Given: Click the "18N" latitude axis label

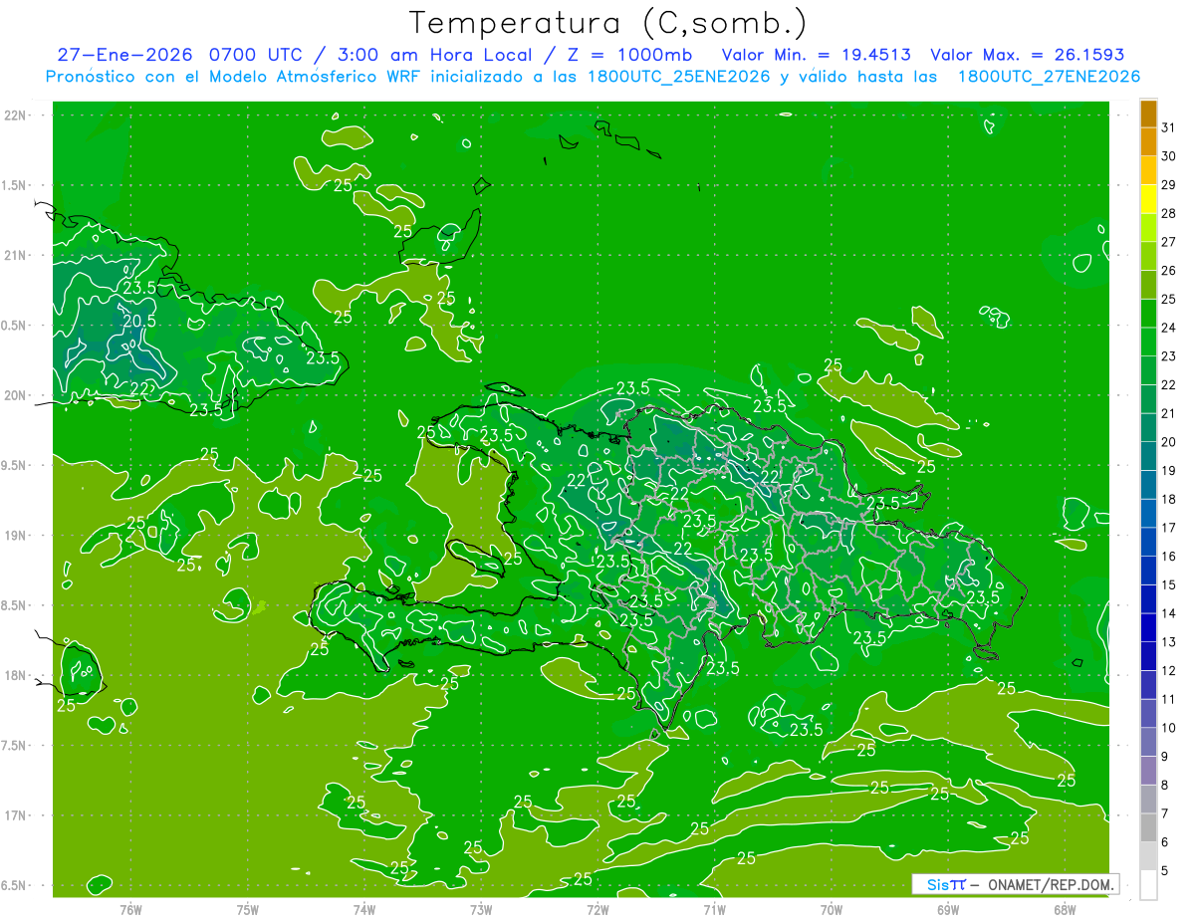Looking at the screenshot, I should (15, 675).
